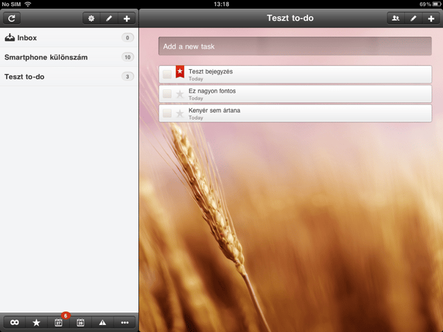This screenshot has height=332, width=443.
Task: Select Teszt to-do list in sidebar
Action: [x=69, y=77]
